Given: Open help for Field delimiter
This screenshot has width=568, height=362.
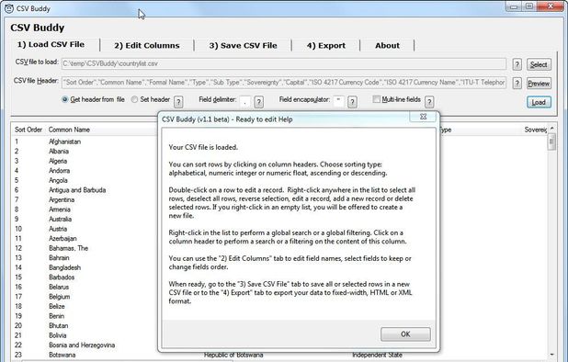Looking at the screenshot, I should (258, 102).
